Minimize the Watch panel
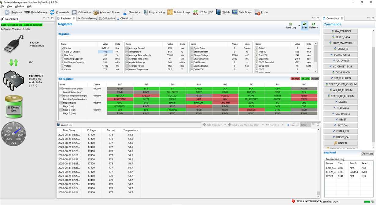This screenshot has height=205, width=376. coord(314,125)
